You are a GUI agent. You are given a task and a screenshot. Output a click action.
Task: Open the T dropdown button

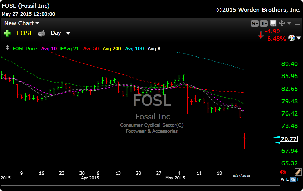(264, 24)
